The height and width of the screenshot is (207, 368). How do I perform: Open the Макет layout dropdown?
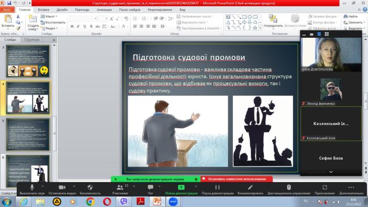49,16
